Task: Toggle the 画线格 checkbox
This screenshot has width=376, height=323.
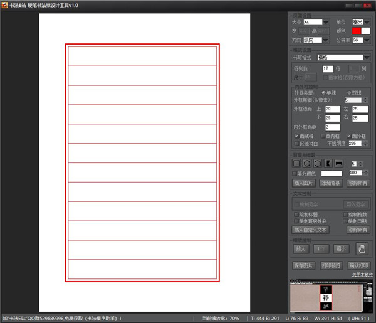Action: coord(296,136)
